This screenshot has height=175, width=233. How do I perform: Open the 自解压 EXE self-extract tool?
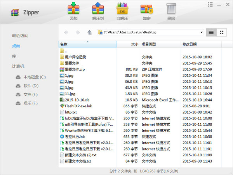pos(122,8)
